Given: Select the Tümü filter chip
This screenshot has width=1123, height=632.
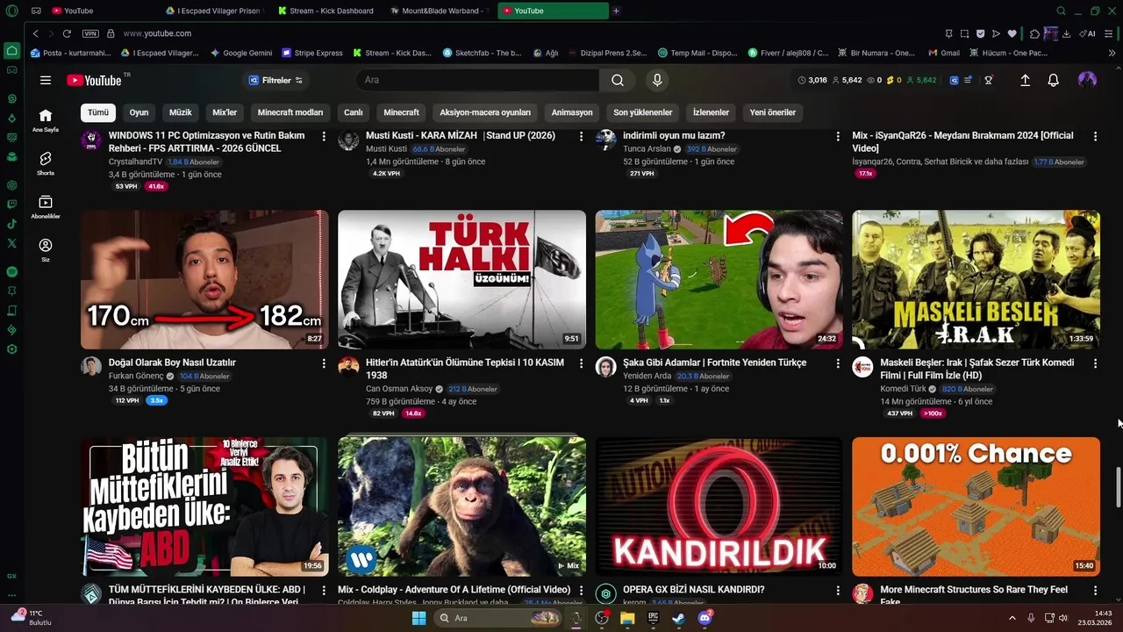Looking at the screenshot, I should (98, 112).
